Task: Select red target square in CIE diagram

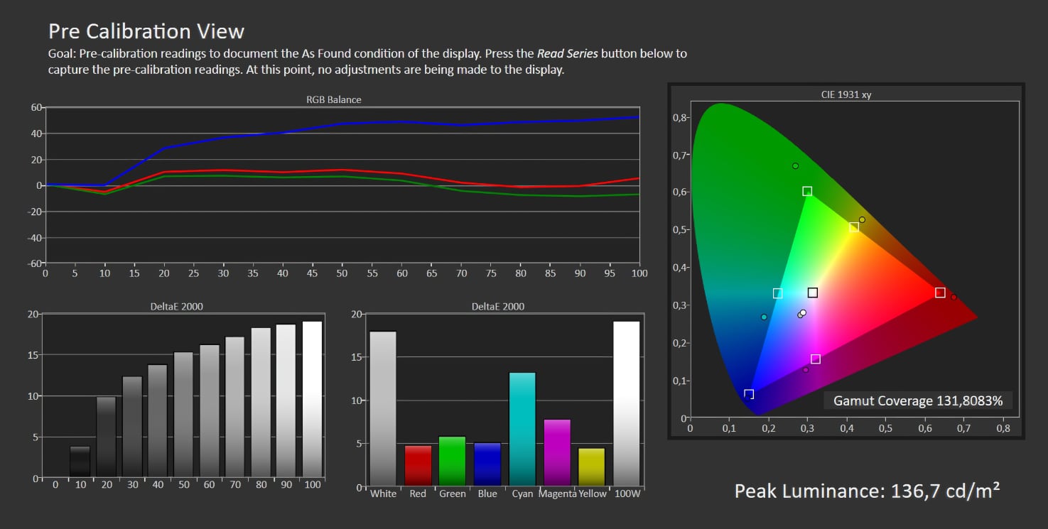Action: [940, 293]
